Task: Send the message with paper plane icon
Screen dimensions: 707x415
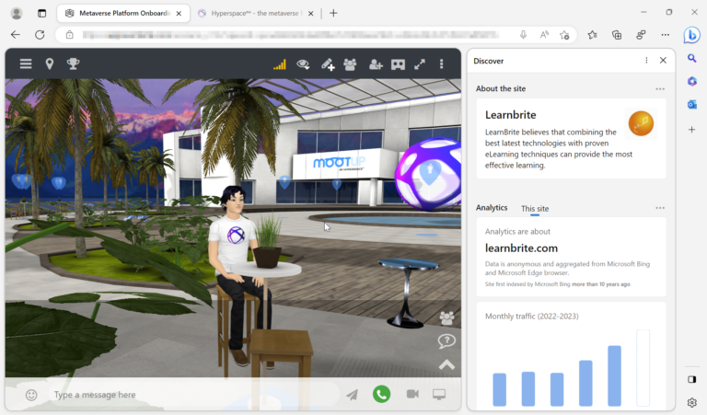Action: point(353,395)
